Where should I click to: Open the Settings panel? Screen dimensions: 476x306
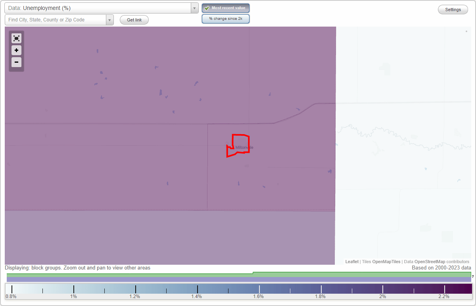453,9
